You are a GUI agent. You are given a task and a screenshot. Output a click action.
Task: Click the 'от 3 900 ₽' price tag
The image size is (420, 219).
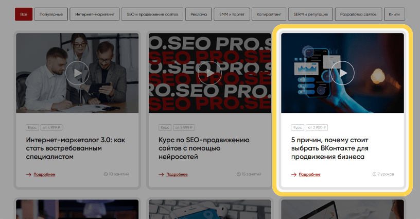click(317, 127)
